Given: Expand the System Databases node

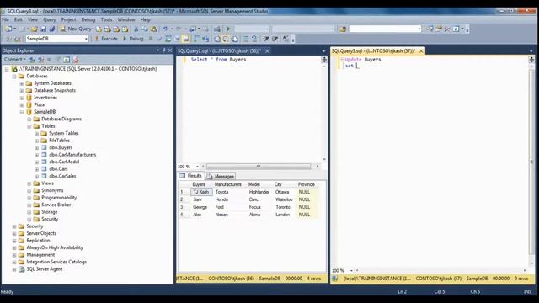Looking at the screenshot, I should [22, 83].
